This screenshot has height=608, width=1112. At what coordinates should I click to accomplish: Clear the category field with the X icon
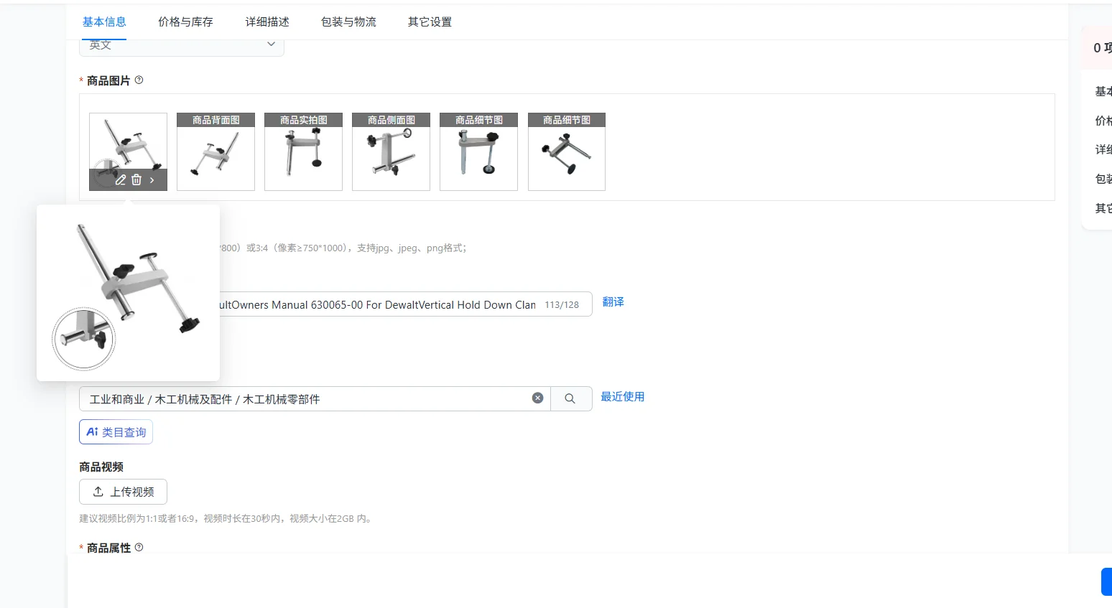pyautogui.click(x=537, y=398)
